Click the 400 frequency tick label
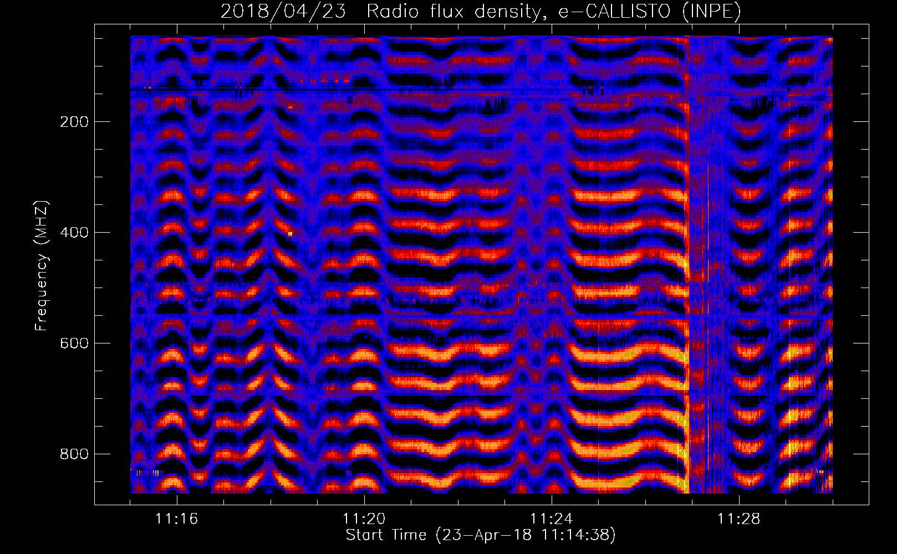This screenshot has width=897, height=554. [x=74, y=233]
